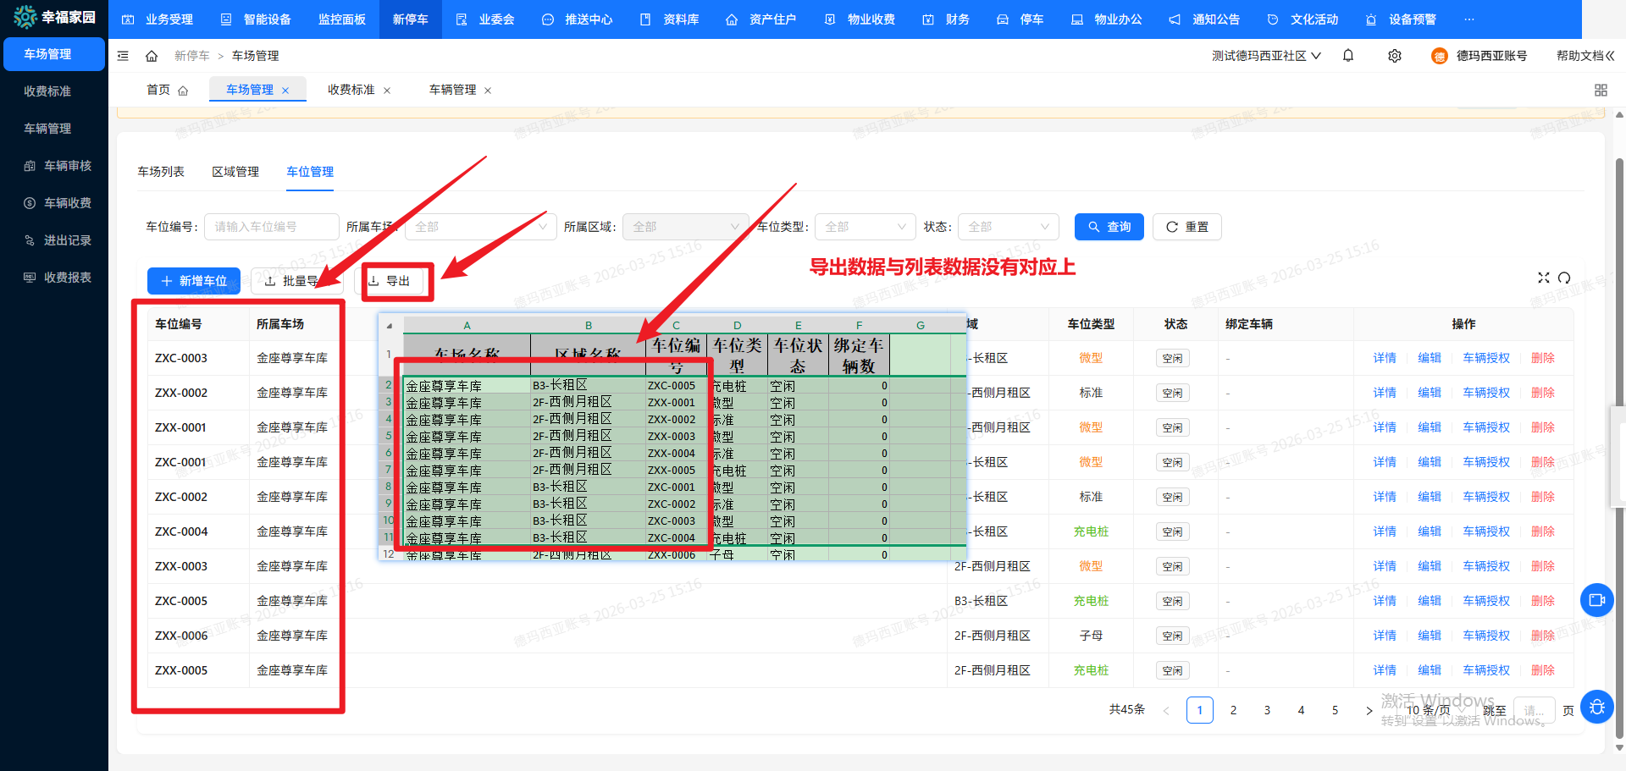This screenshot has width=1626, height=771.
Task: Click the 车位编号 input field
Action: coord(271,227)
